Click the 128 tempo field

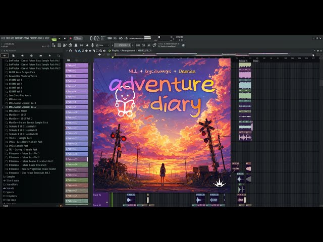tap(78, 38)
